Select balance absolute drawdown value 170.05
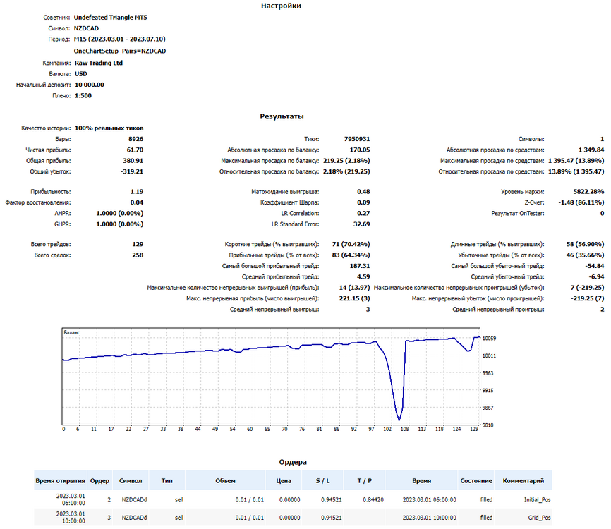Image resolution: width=611 pixels, height=529 pixels. 360,150
